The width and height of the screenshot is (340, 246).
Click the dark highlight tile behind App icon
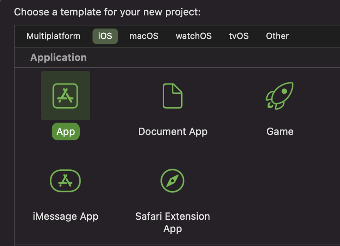pyautogui.click(x=66, y=96)
